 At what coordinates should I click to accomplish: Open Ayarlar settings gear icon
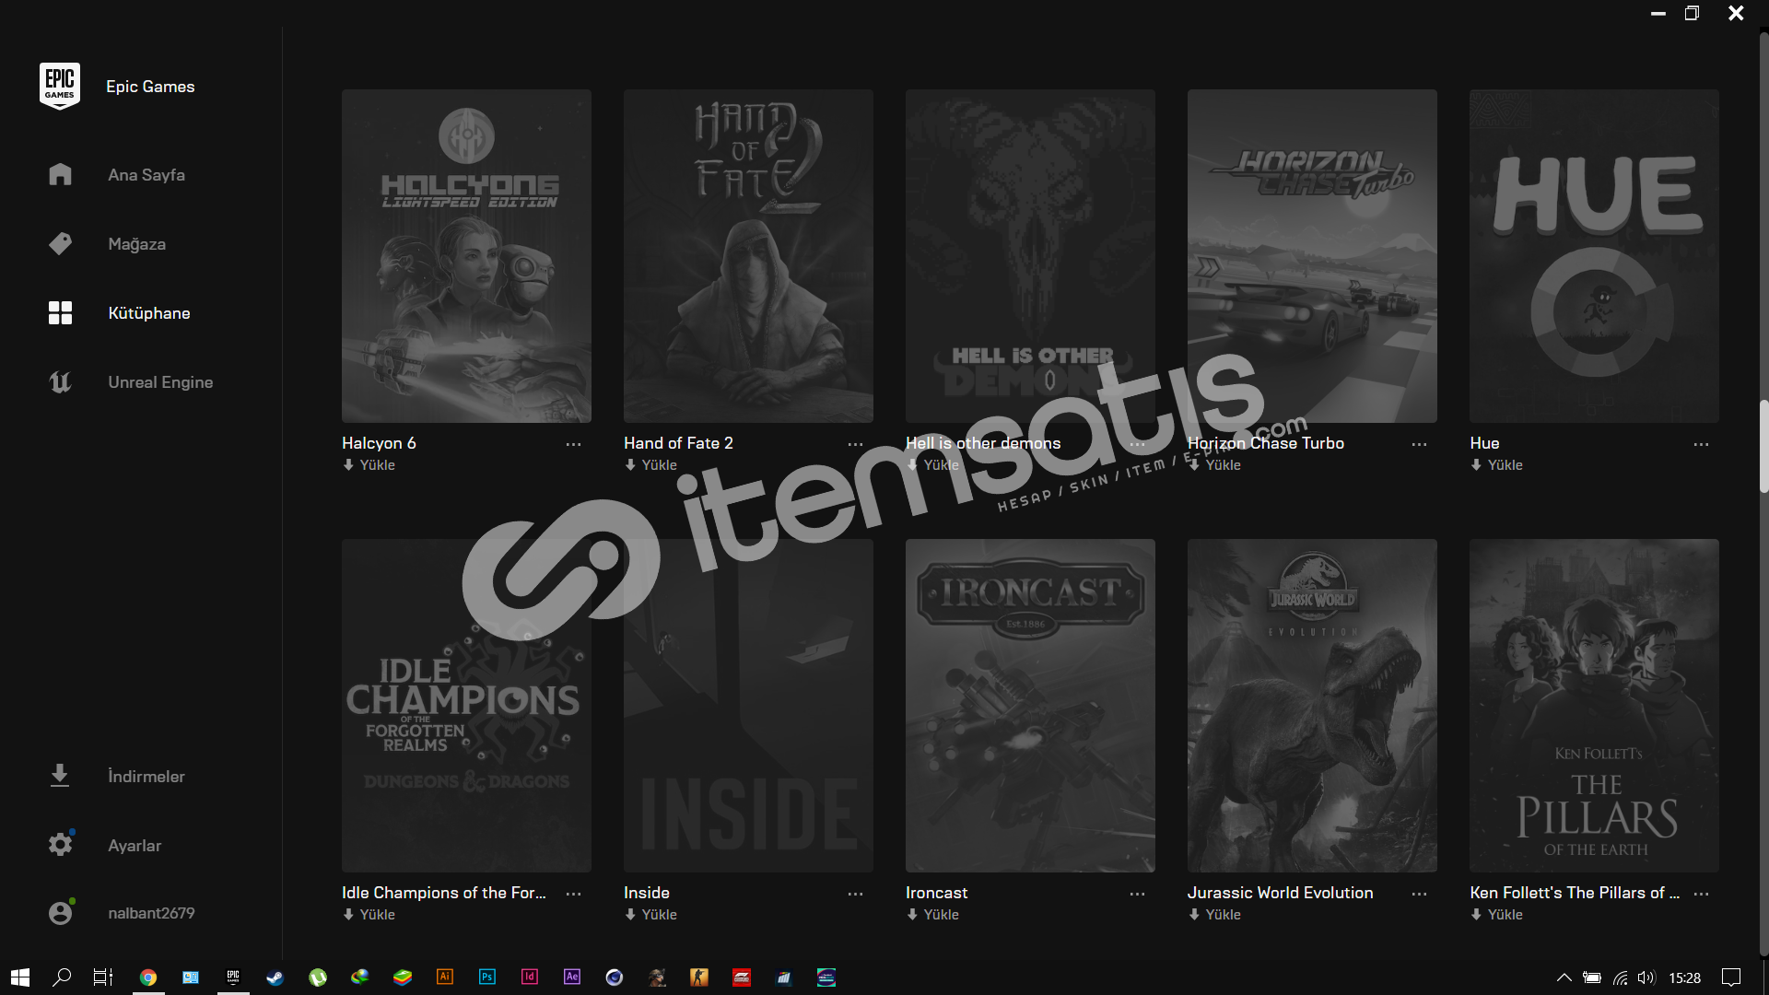coord(60,845)
